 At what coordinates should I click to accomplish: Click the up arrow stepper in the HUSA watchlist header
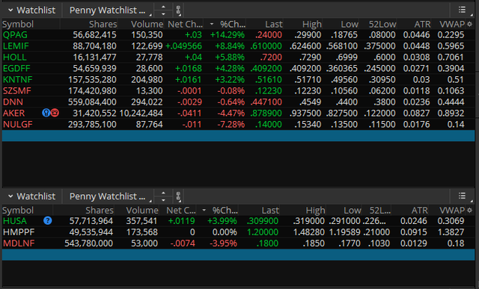[x=163, y=193]
